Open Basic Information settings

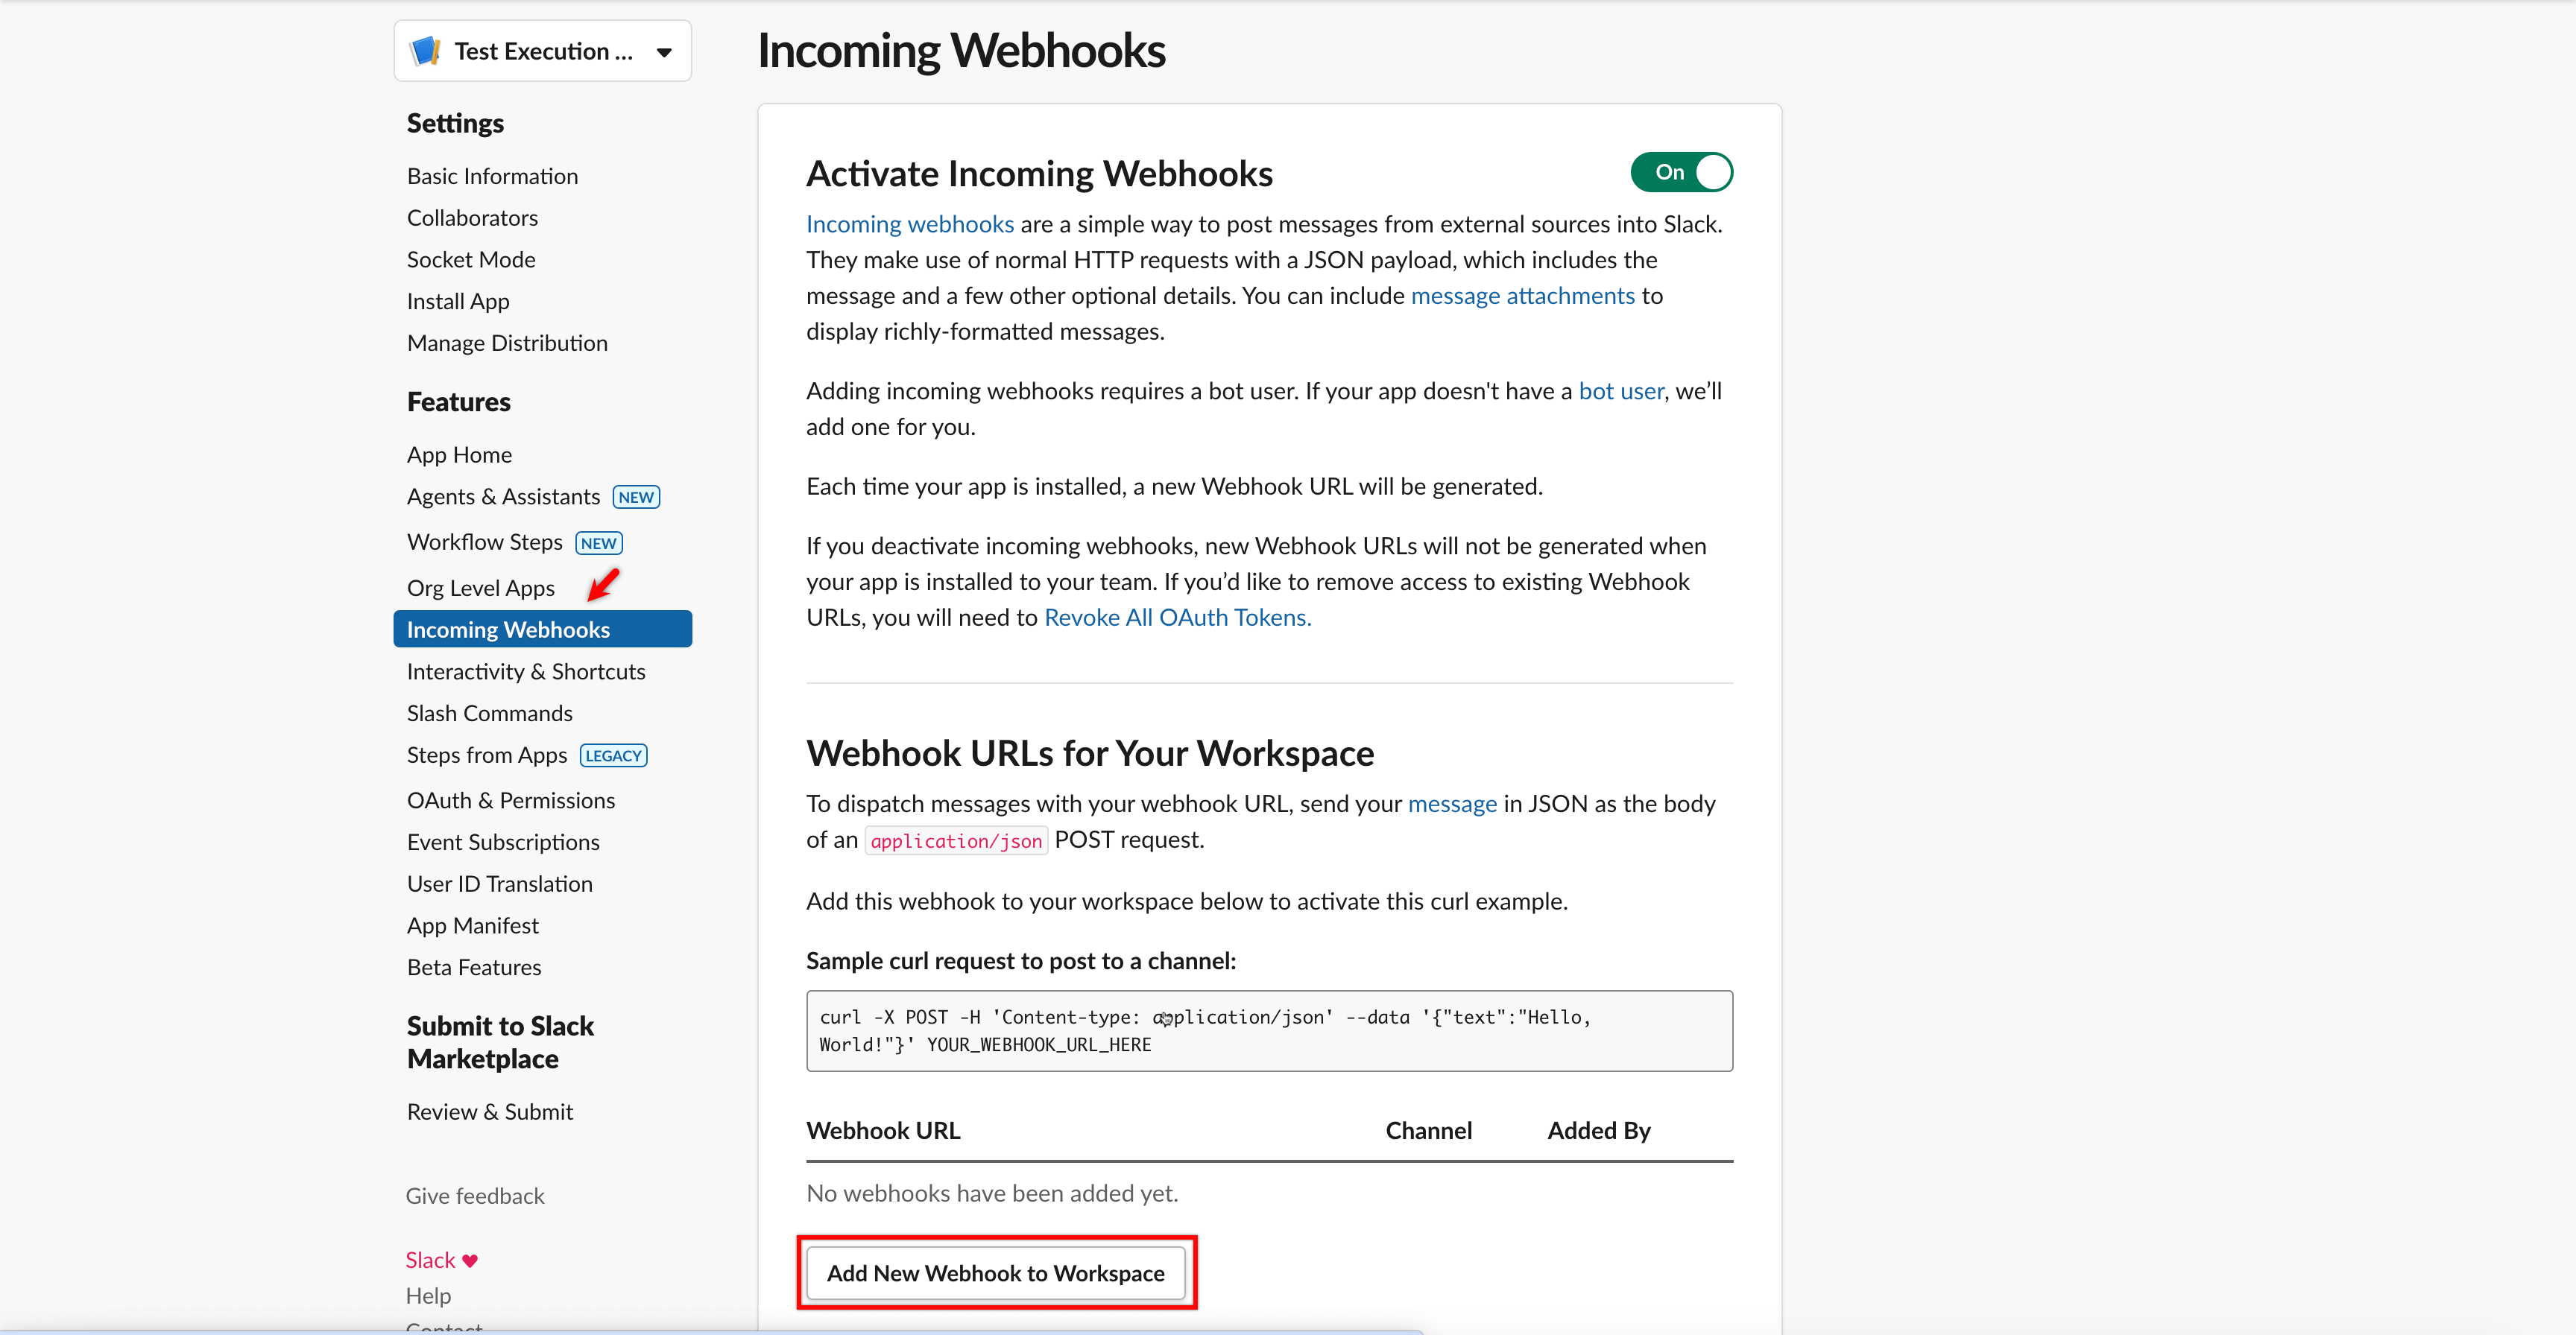click(492, 175)
